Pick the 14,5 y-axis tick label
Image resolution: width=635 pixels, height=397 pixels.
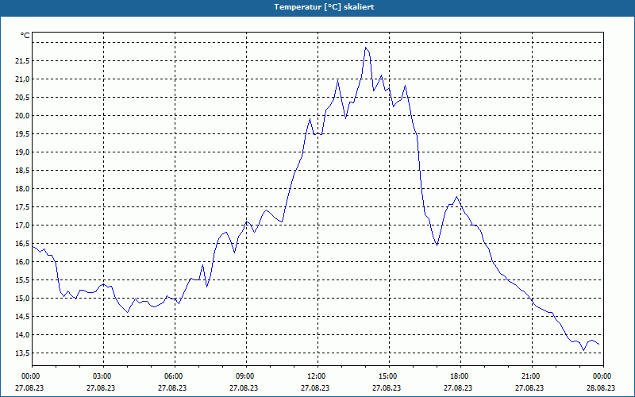22,316
